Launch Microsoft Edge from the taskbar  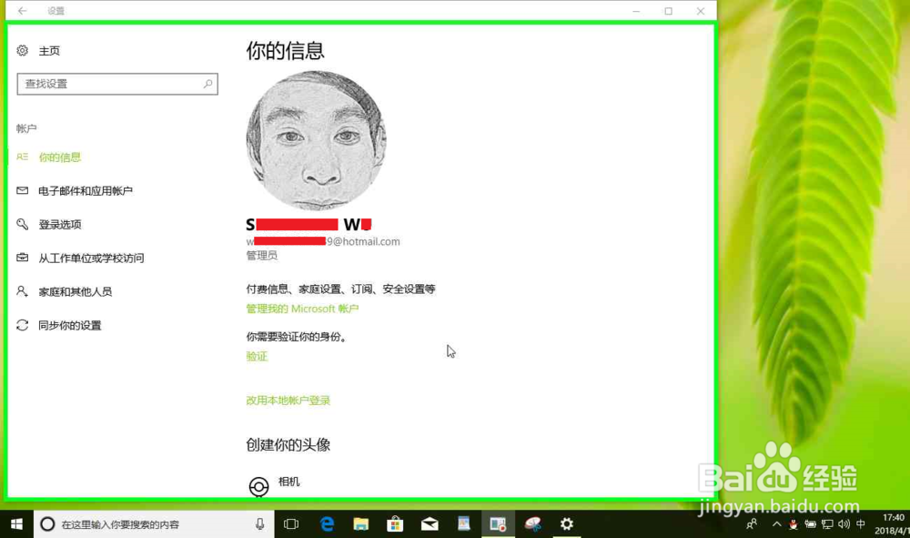[x=327, y=524]
